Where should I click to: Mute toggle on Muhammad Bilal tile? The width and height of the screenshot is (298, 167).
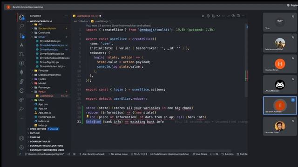293,37
